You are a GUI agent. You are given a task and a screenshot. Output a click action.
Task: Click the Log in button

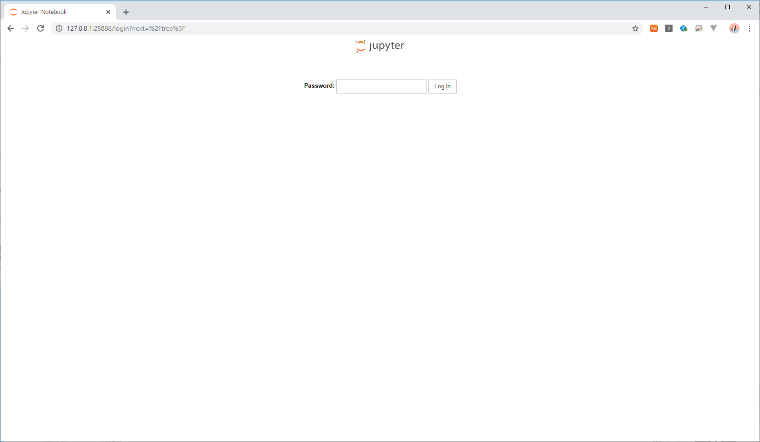[x=442, y=86]
